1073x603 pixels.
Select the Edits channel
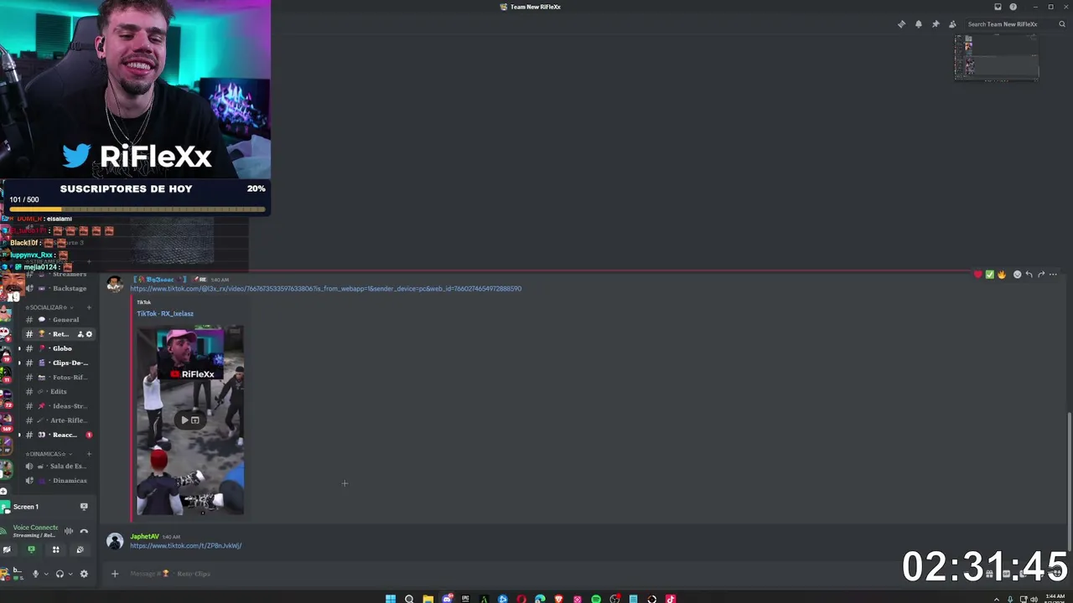(x=59, y=392)
